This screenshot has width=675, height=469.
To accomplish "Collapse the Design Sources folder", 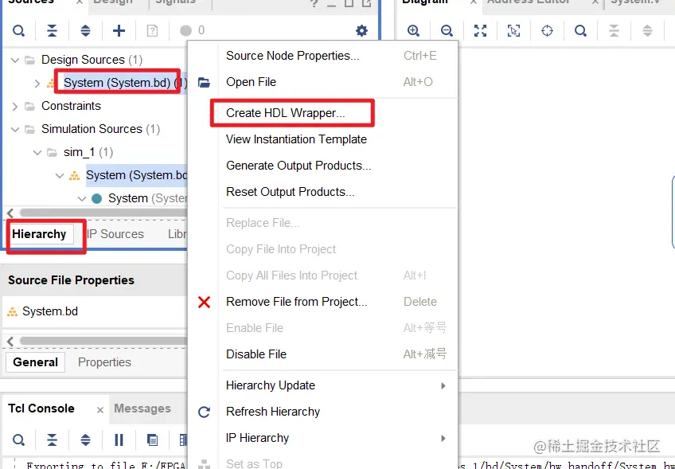I will point(15,60).
